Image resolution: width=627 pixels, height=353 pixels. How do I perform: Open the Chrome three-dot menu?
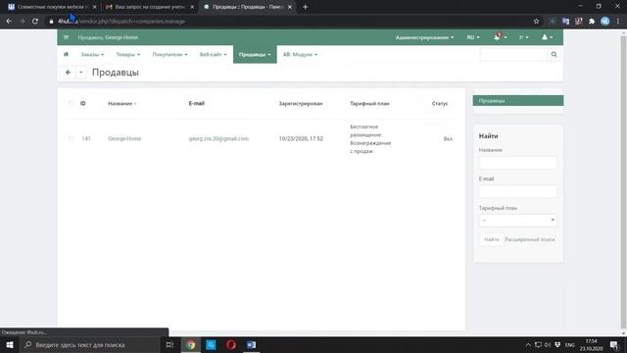click(618, 22)
